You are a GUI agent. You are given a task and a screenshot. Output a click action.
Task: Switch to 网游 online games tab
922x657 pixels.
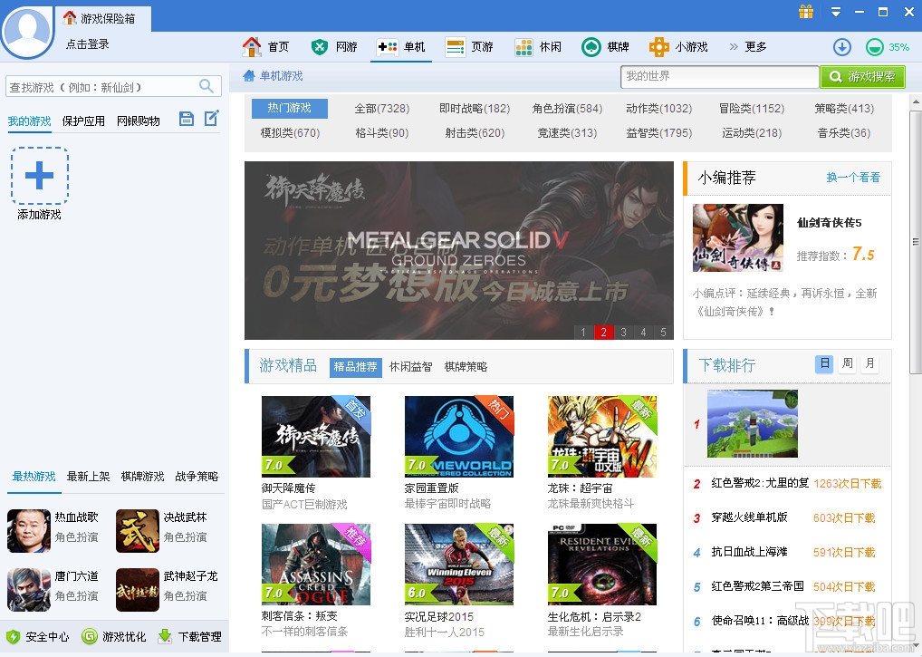click(x=334, y=46)
